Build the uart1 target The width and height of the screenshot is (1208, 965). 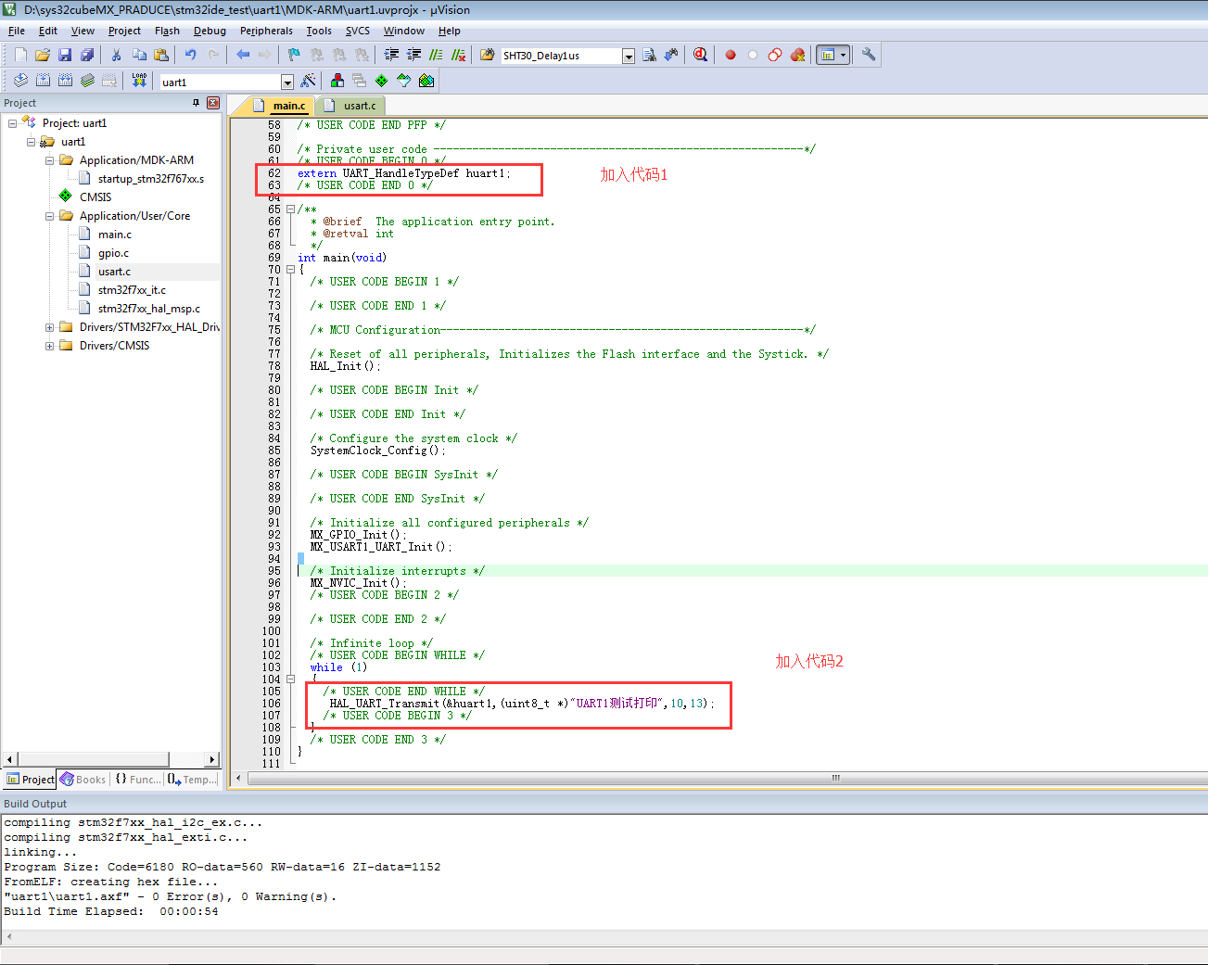pyautogui.click(x=43, y=81)
